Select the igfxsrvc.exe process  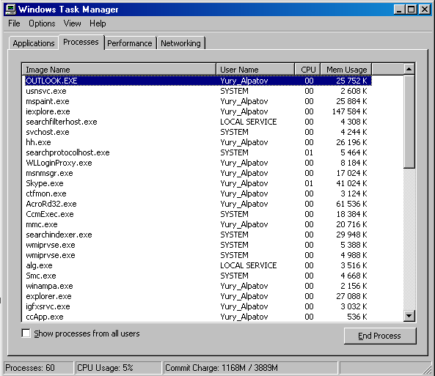[198, 306]
